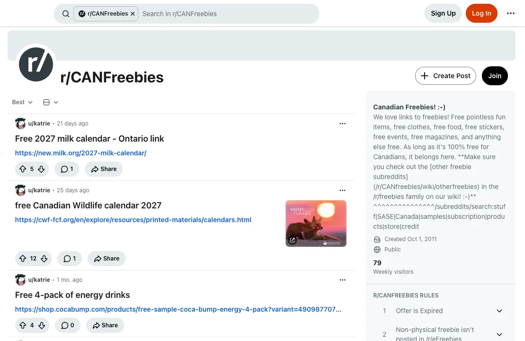Follow the cwf-fcf.org calendars link

pyautogui.click(x=133, y=220)
